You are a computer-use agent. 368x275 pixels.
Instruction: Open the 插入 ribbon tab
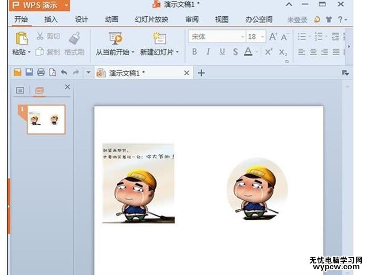pyautogui.click(x=50, y=19)
